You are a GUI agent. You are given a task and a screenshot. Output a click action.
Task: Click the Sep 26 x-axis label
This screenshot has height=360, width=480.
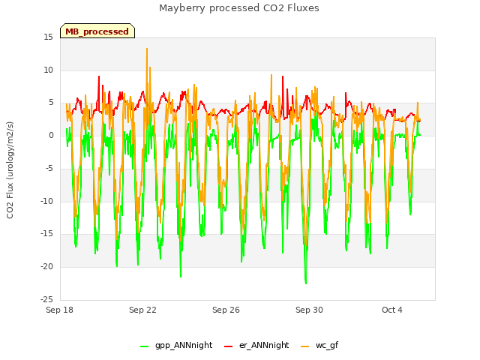tap(226, 310)
